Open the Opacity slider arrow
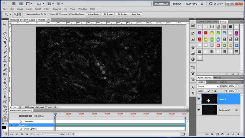The image size is (245, 138). 237,86
